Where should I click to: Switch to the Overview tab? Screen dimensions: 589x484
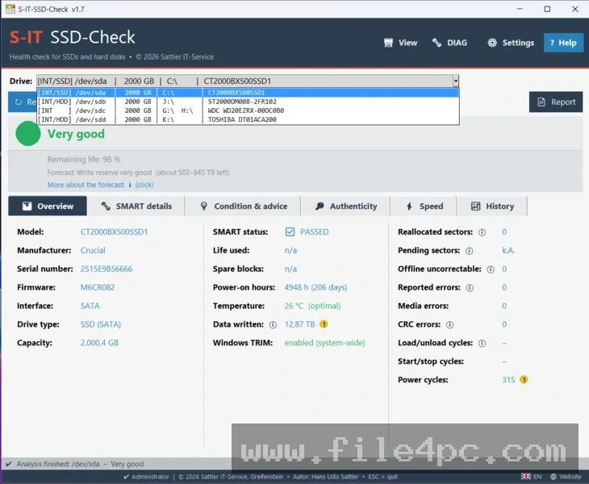click(x=48, y=207)
